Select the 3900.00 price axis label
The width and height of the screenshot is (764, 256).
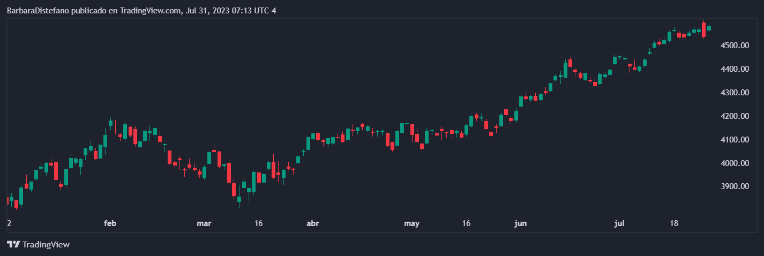pyautogui.click(x=734, y=187)
